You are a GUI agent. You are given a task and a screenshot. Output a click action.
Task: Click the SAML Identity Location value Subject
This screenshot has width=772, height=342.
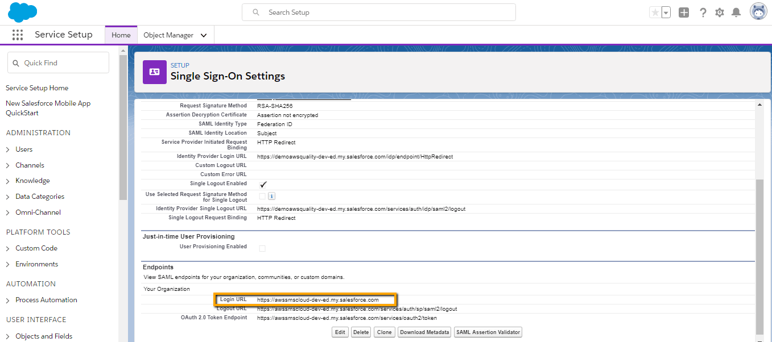[x=267, y=134]
